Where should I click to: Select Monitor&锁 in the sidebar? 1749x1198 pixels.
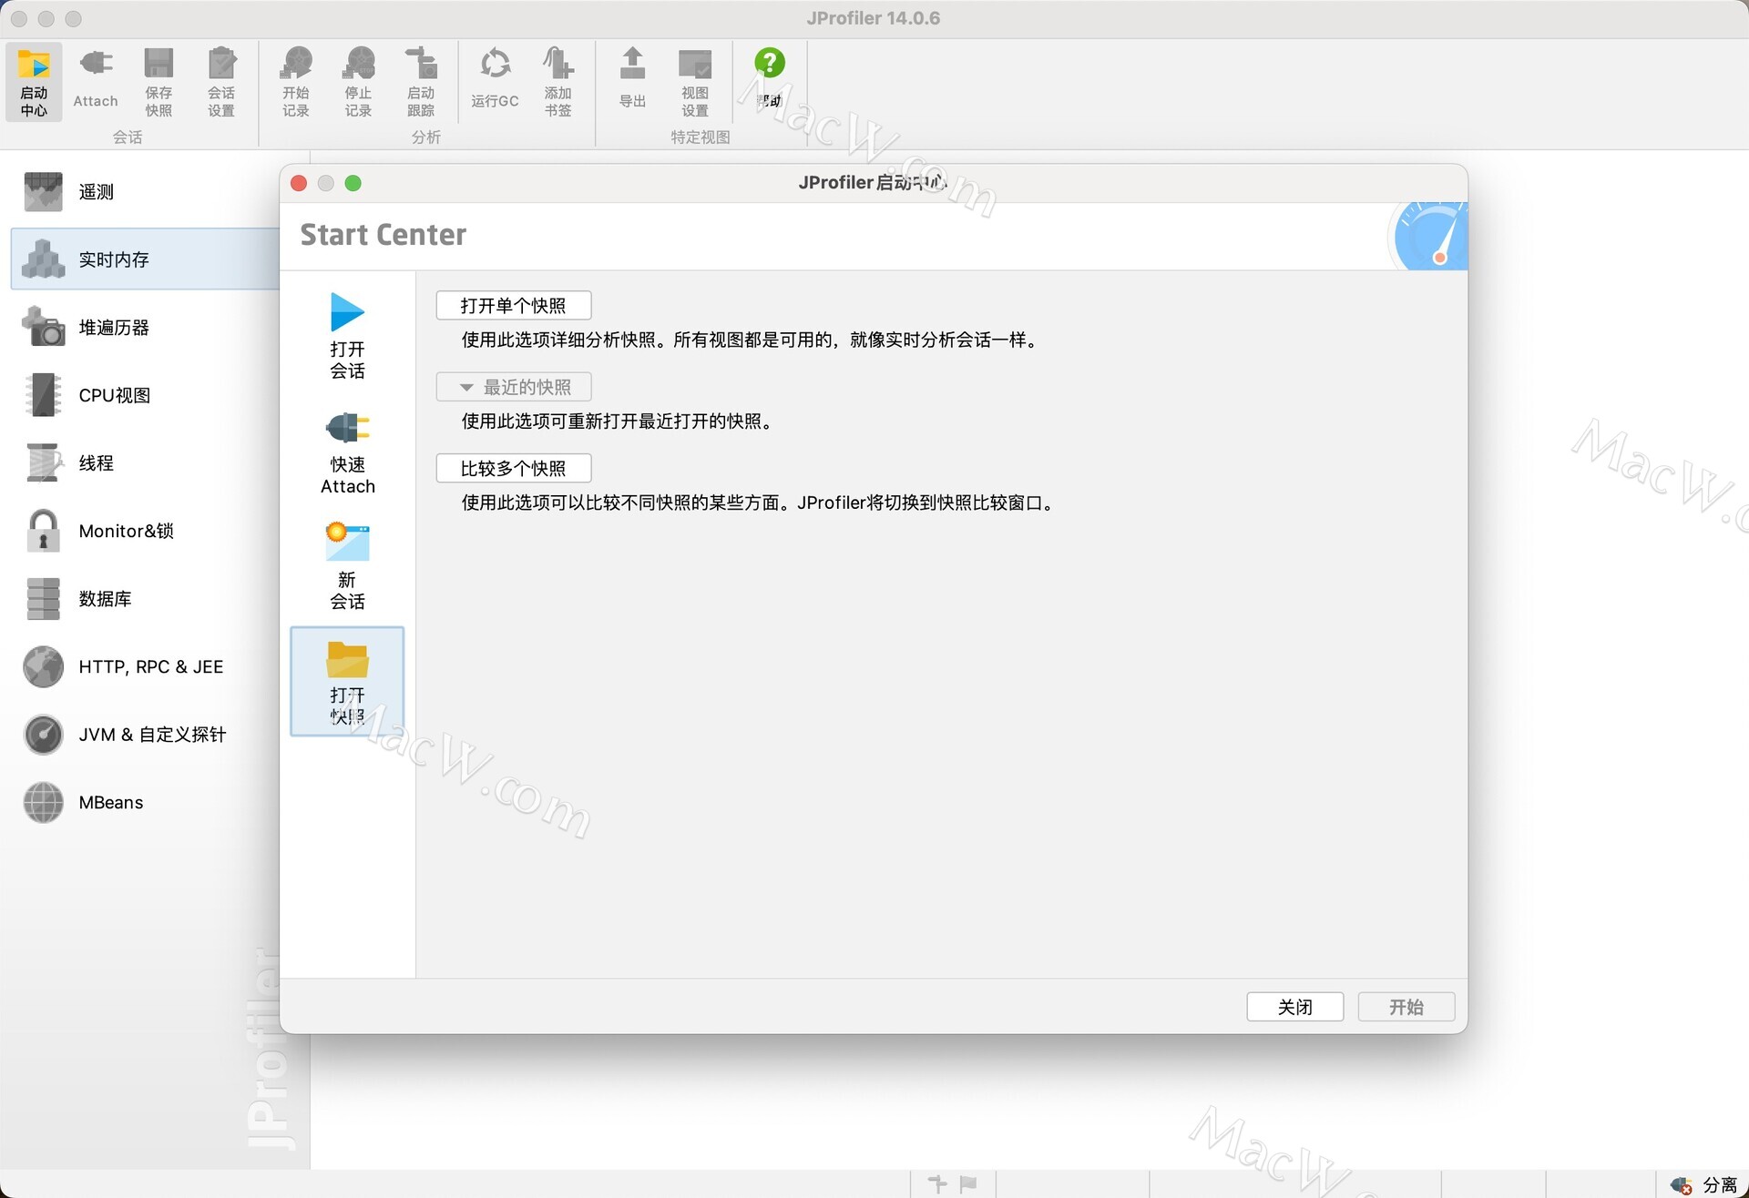click(146, 531)
